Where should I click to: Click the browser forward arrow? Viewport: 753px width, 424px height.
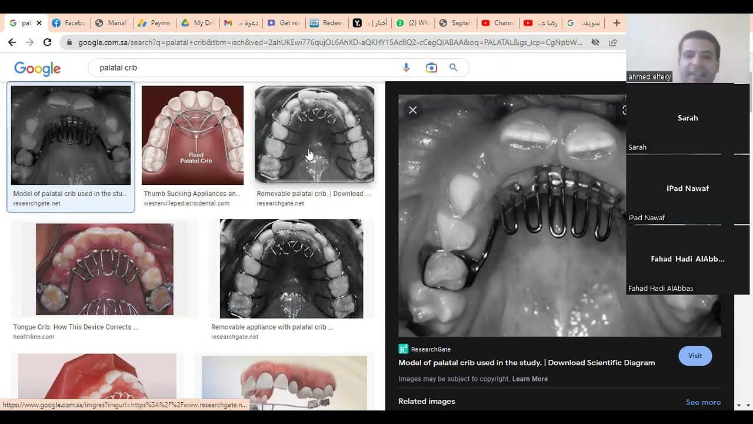coord(29,42)
